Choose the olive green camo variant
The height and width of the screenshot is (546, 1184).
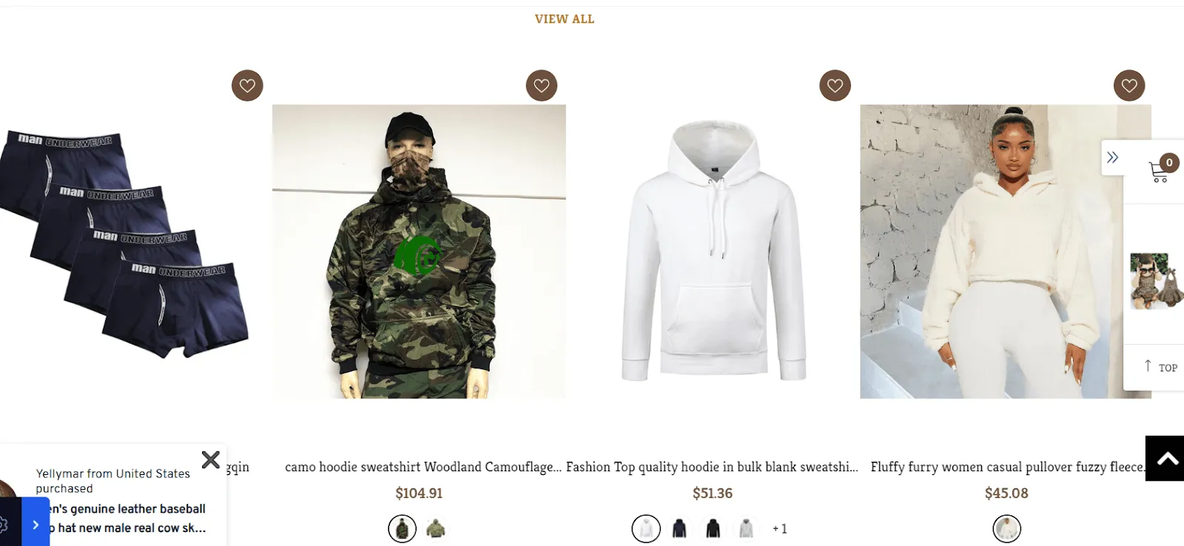pyautogui.click(x=436, y=528)
